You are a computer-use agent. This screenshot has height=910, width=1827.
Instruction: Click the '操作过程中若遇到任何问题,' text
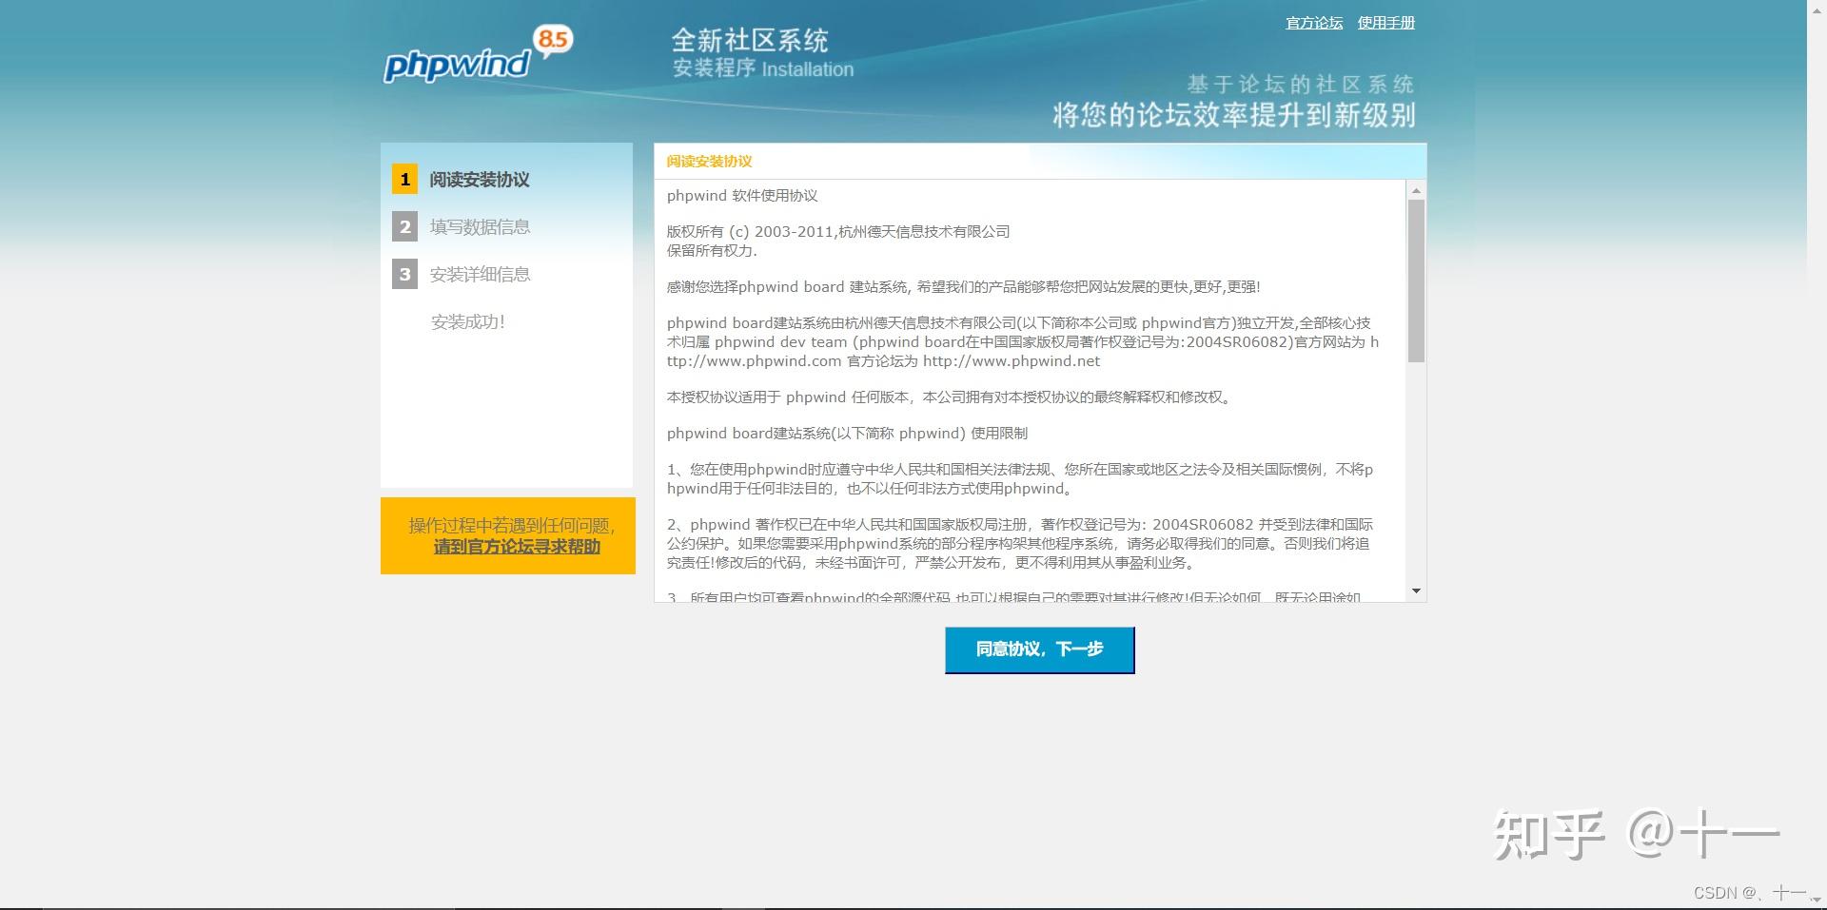point(512,526)
